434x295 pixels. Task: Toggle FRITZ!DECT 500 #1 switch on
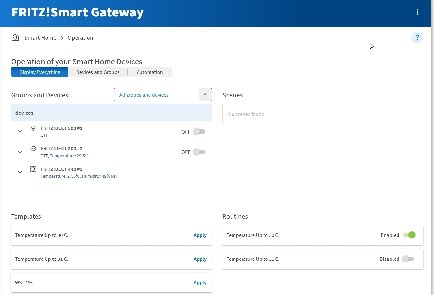point(199,131)
